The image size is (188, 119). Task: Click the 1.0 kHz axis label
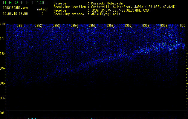tap(2, 54)
